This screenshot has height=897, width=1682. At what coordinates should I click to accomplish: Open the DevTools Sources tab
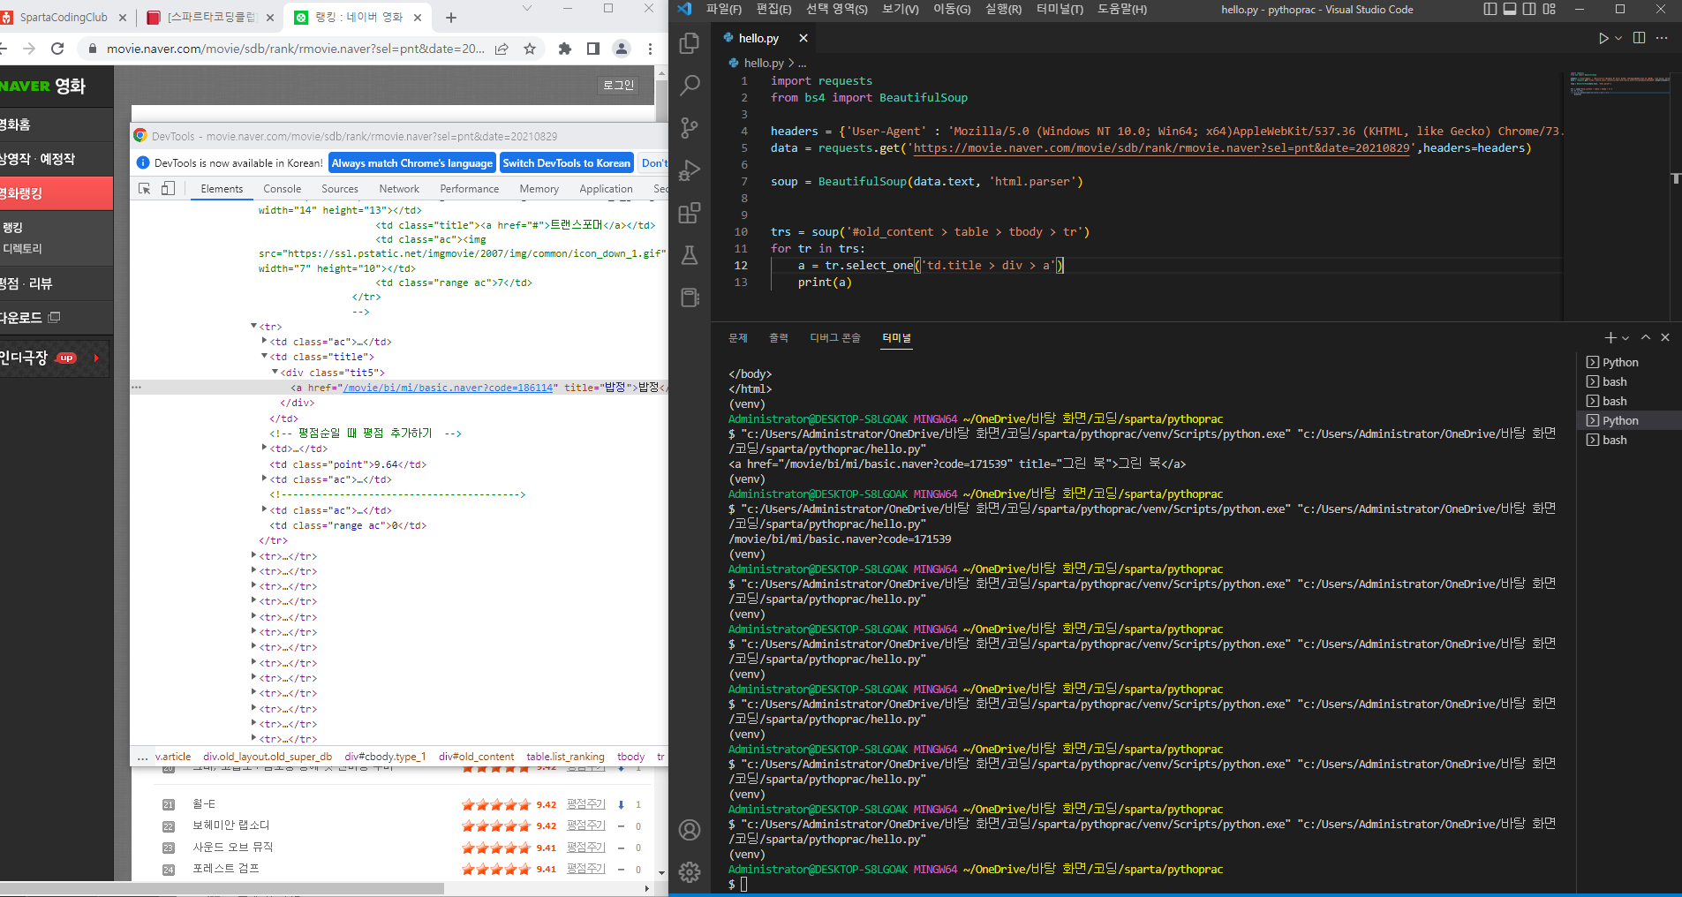340,189
